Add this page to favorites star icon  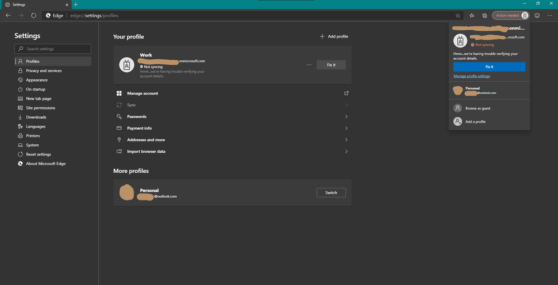click(458, 16)
